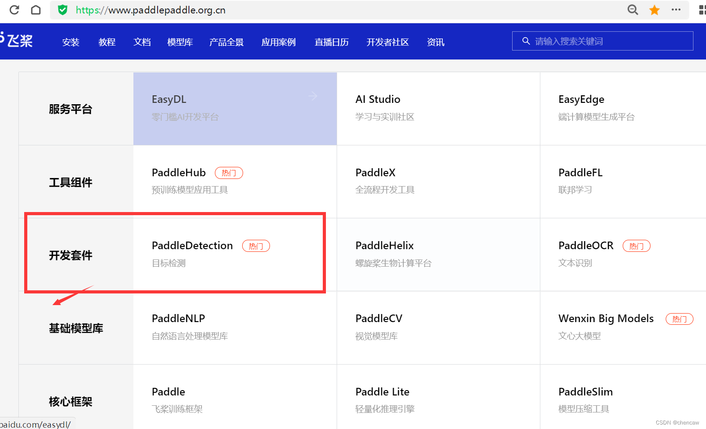Image resolution: width=706 pixels, height=429 pixels.
Task: Click the 热门 badge beside PaddleDetection
Action: 256,246
